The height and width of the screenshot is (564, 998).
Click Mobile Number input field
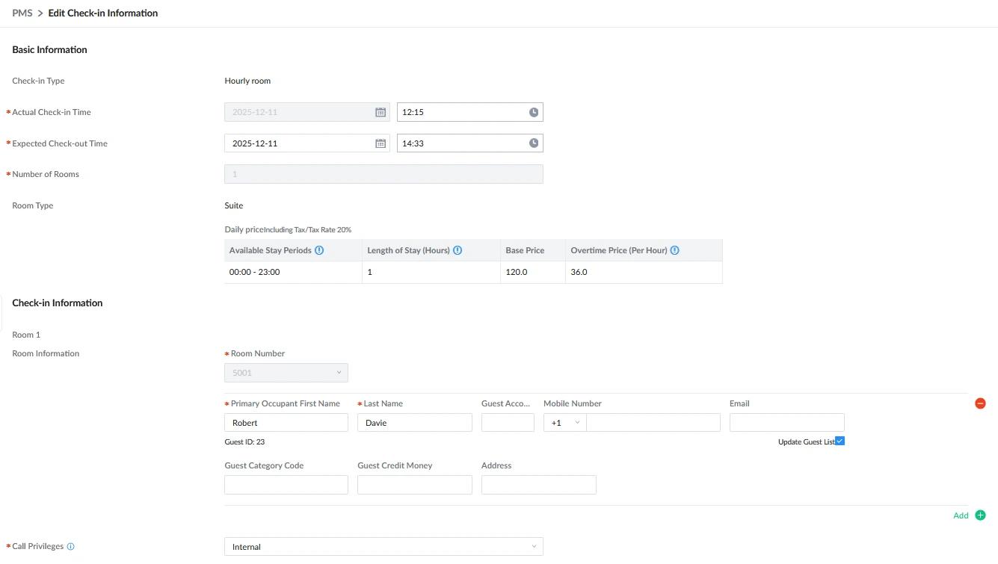[653, 423]
